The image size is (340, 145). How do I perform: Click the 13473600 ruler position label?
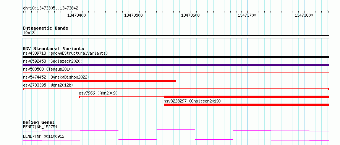(x=190, y=15)
